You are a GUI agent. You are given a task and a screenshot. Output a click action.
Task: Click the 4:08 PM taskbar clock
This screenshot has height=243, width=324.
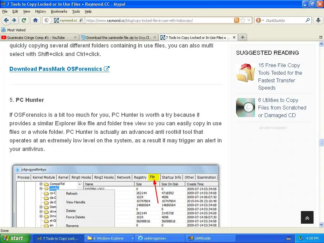click(312, 238)
